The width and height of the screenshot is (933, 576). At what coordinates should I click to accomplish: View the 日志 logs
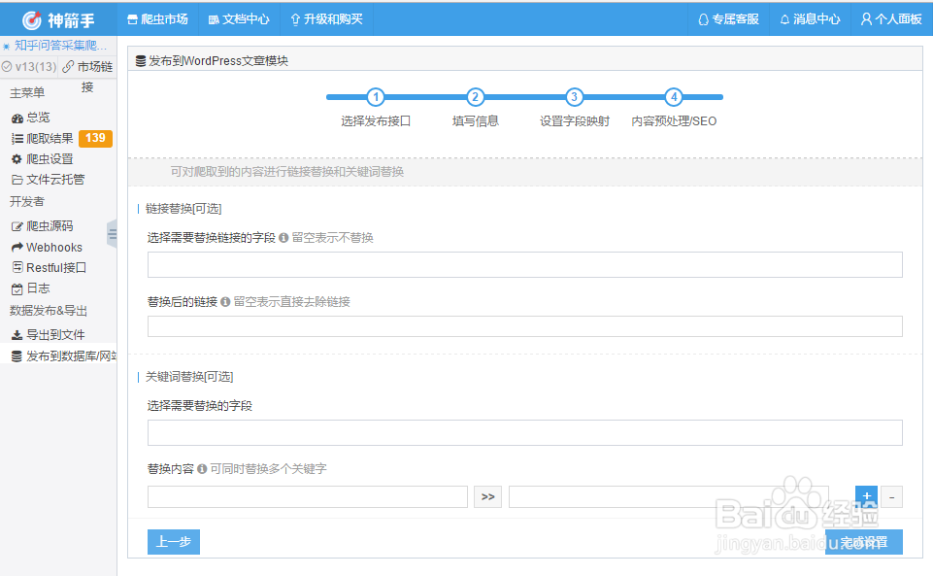tap(39, 288)
